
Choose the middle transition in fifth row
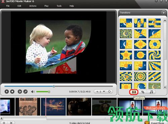(x=140, y=66)
